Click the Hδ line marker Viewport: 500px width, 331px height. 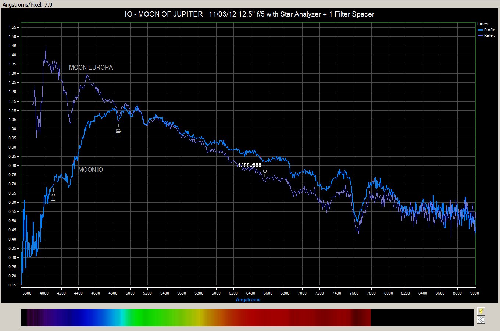[53, 195]
